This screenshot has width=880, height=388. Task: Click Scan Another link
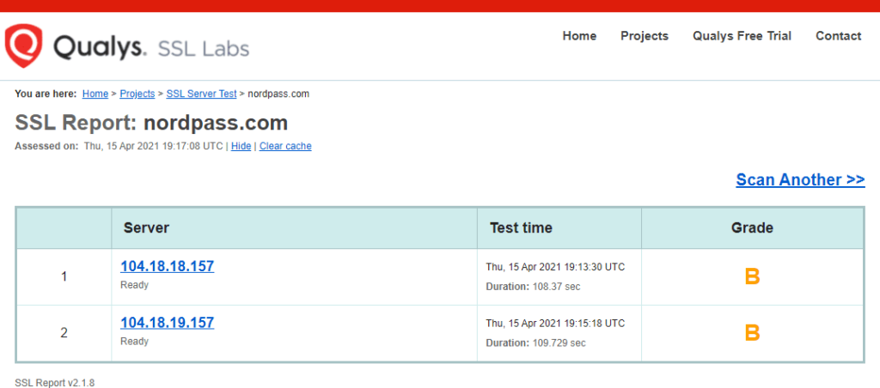(x=800, y=180)
